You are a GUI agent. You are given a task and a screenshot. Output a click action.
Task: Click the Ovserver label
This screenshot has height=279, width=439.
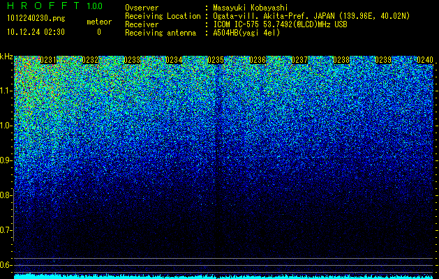(x=142, y=8)
